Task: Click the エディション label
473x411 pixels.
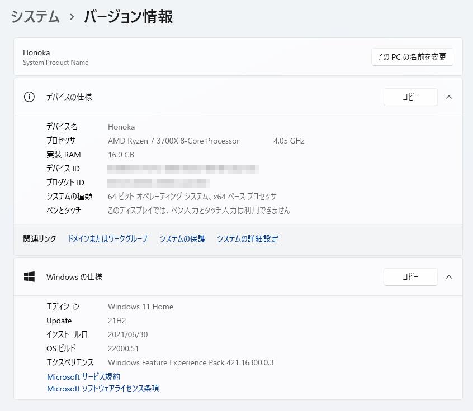Action: click(63, 307)
